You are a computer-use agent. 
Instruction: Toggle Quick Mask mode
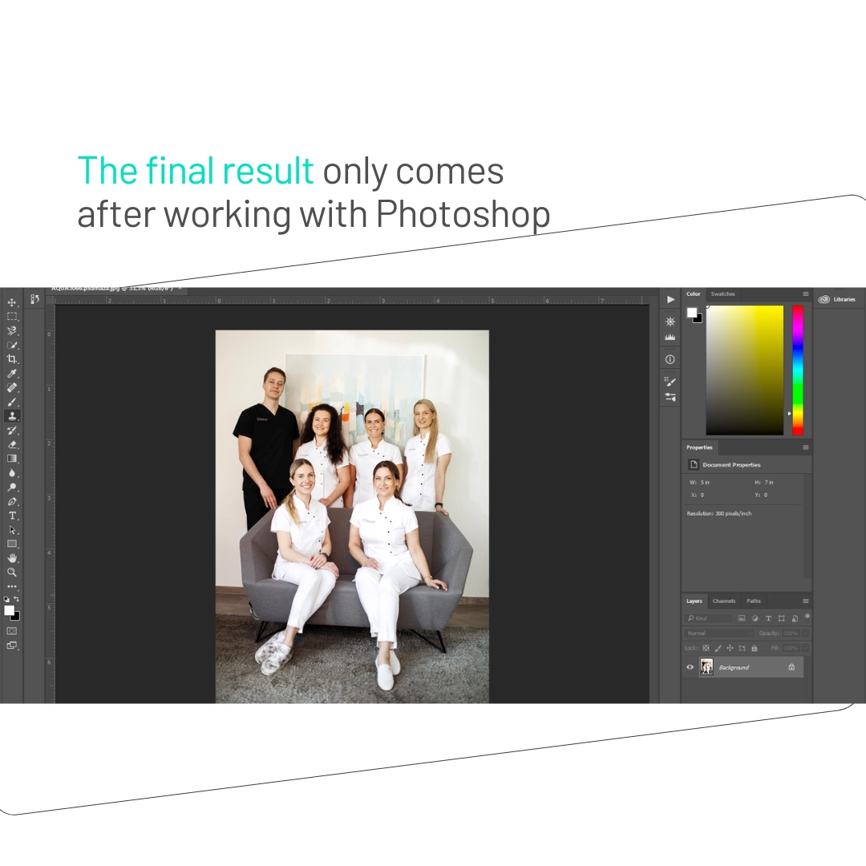11,631
